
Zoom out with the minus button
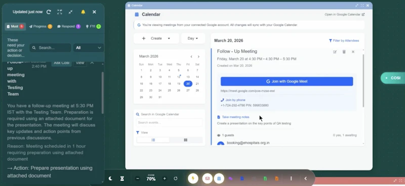click(x=138, y=178)
